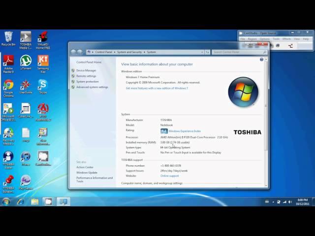Select the desktop icon right of blank document
This screenshot has width=315, height=236.
43,136
